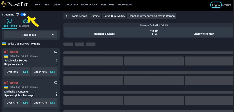Click the back arrow in breadcrumb bar
This screenshot has height=112, width=234.
[67, 16]
